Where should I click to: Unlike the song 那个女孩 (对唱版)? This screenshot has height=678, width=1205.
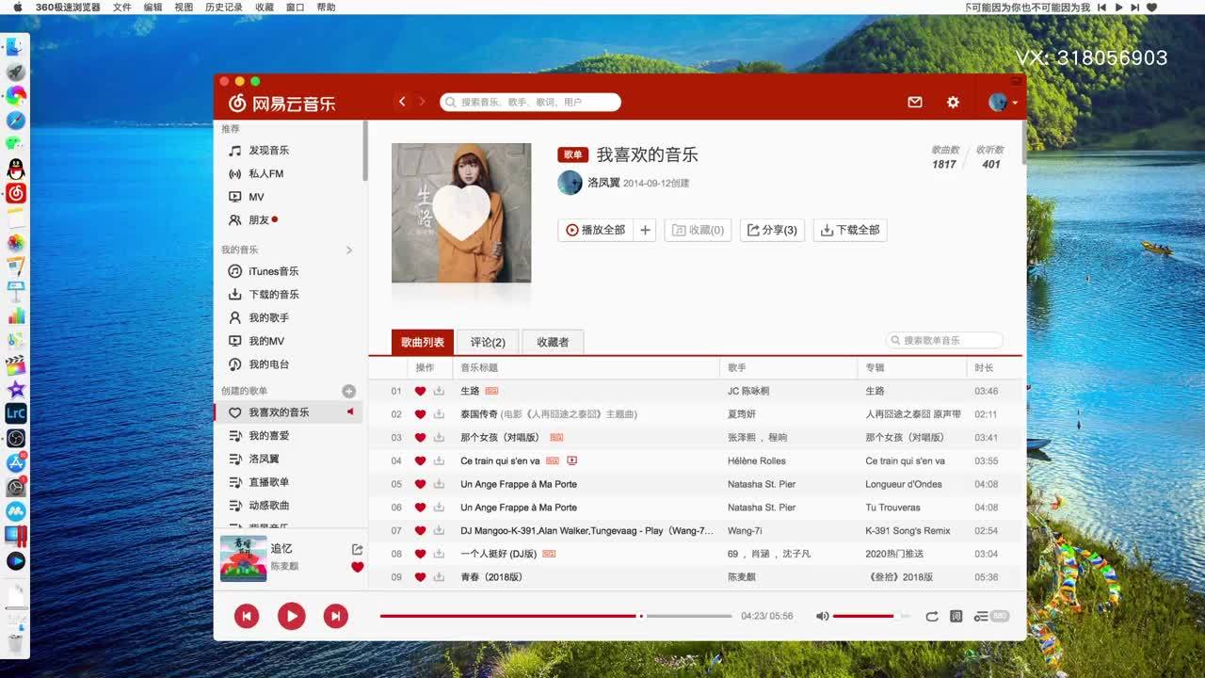420,437
